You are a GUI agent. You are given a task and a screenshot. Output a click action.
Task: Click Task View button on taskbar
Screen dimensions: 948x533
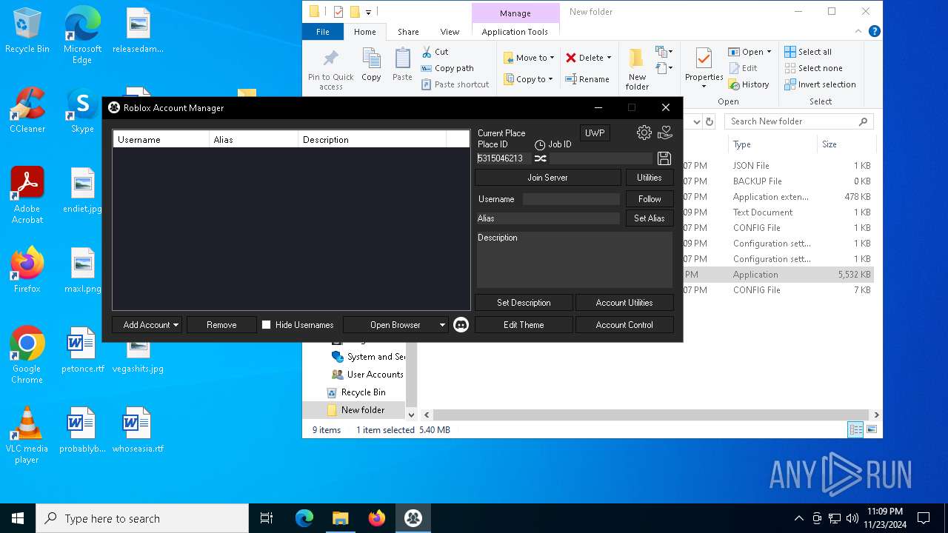pyautogui.click(x=267, y=518)
